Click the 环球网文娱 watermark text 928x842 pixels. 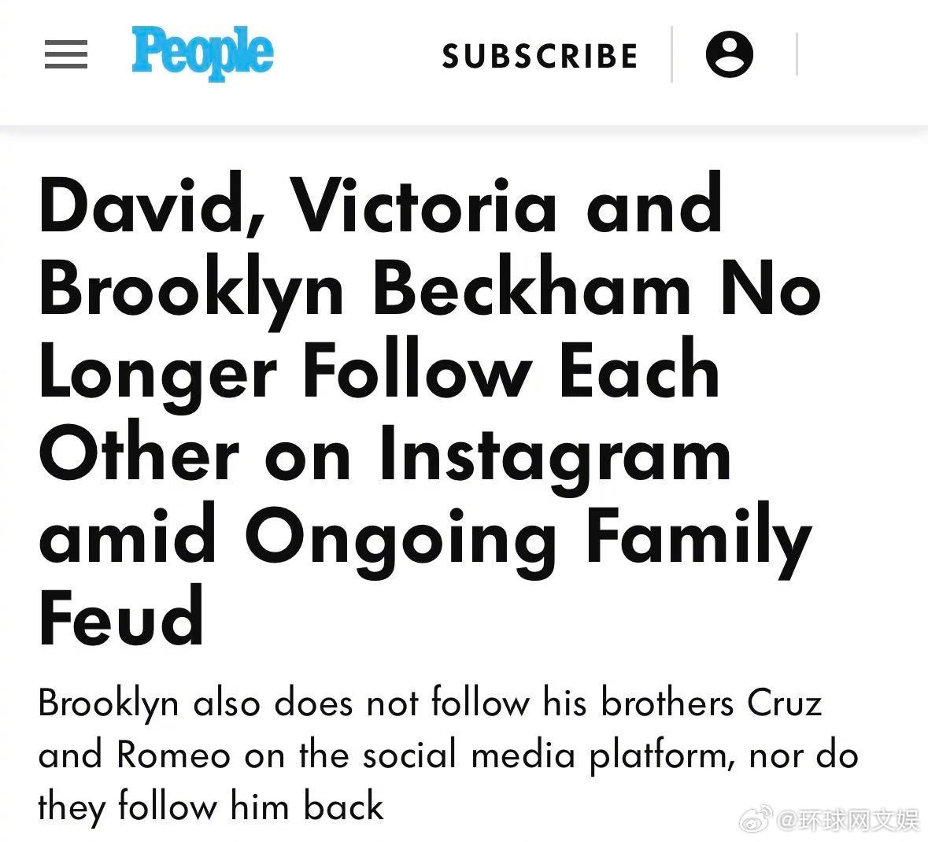pyautogui.click(x=849, y=821)
